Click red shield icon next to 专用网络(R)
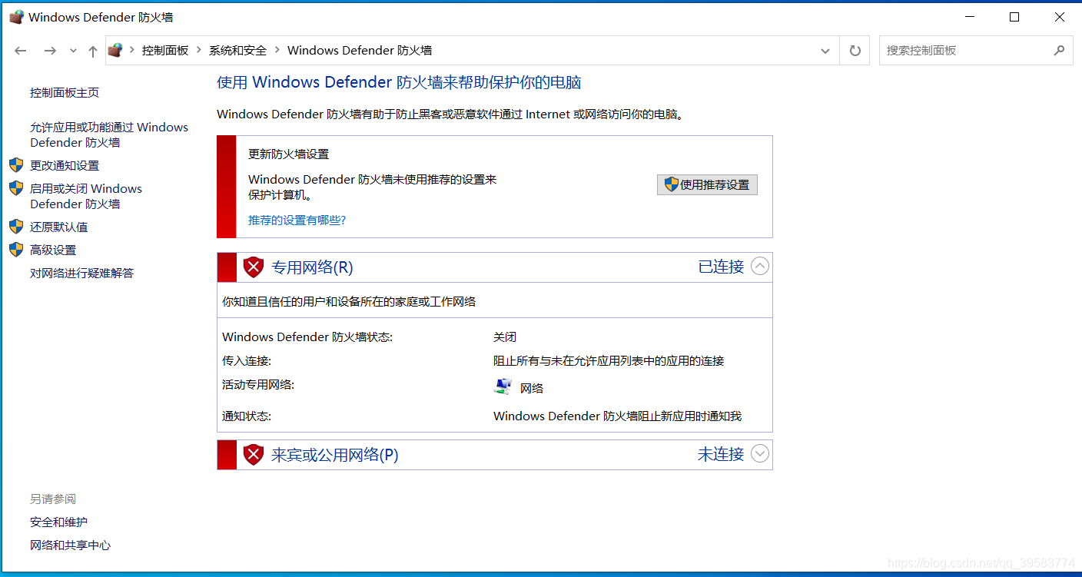The image size is (1082, 577). tap(254, 267)
